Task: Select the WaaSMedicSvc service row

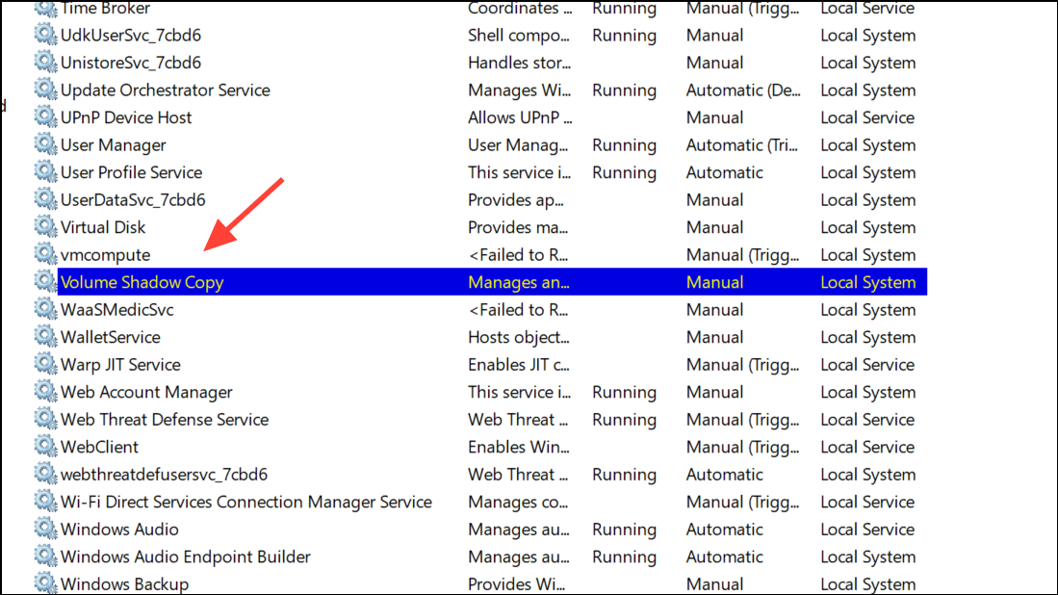Action: tap(117, 310)
